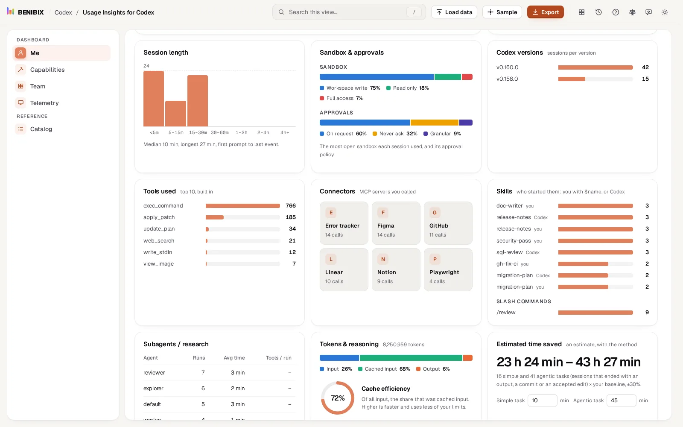Image resolution: width=683 pixels, height=427 pixels.
Task: Click the Catalog list icon
Action: coord(20,129)
